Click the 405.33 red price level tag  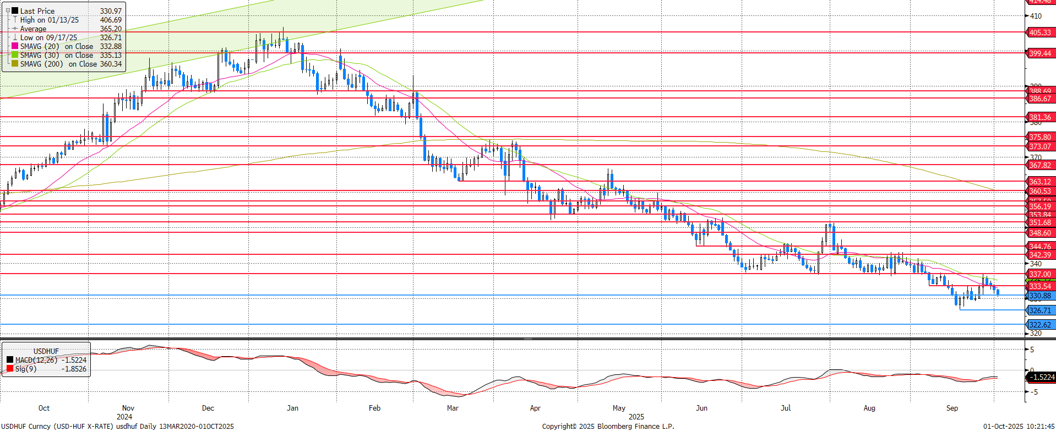(x=1040, y=32)
